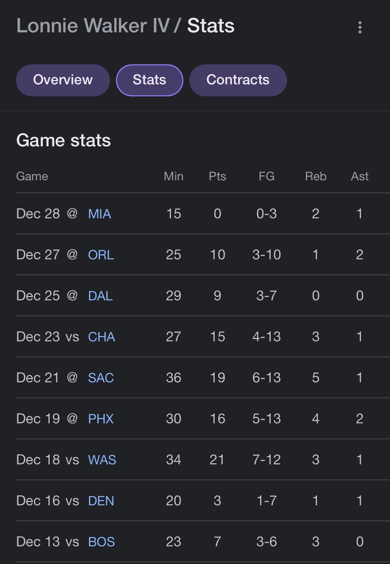Viewport: 390px width, 564px height.
Task: Click the DAL team link
Action: tap(100, 296)
